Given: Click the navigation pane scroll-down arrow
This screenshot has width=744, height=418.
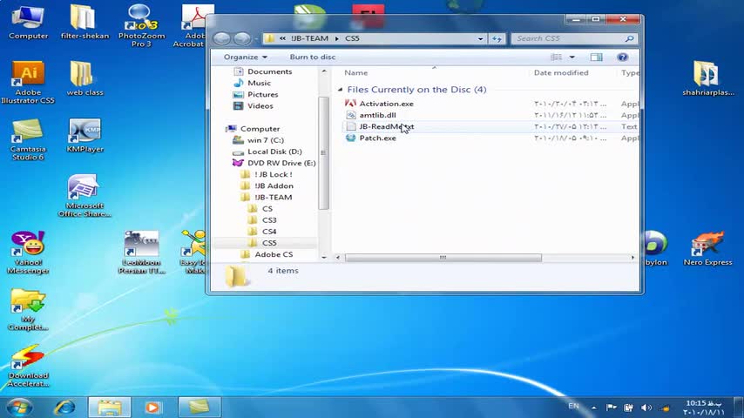Looking at the screenshot, I should point(324,257).
